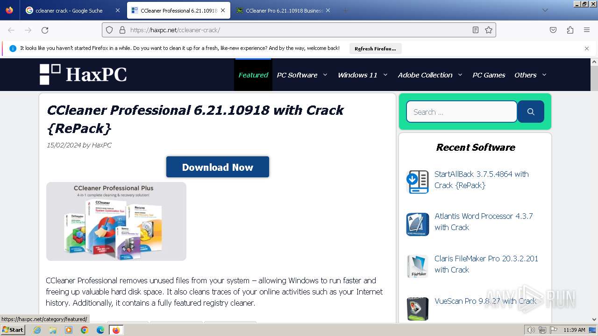This screenshot has height=336, width=598.
Task: Click the forward navigation arrow
Action: [28, 30]
